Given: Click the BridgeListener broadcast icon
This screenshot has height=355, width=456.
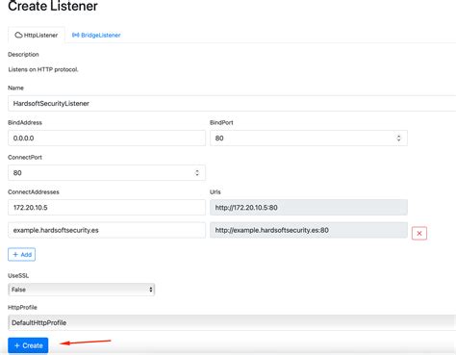Looking at the screenshot, I should click(76, 35).
